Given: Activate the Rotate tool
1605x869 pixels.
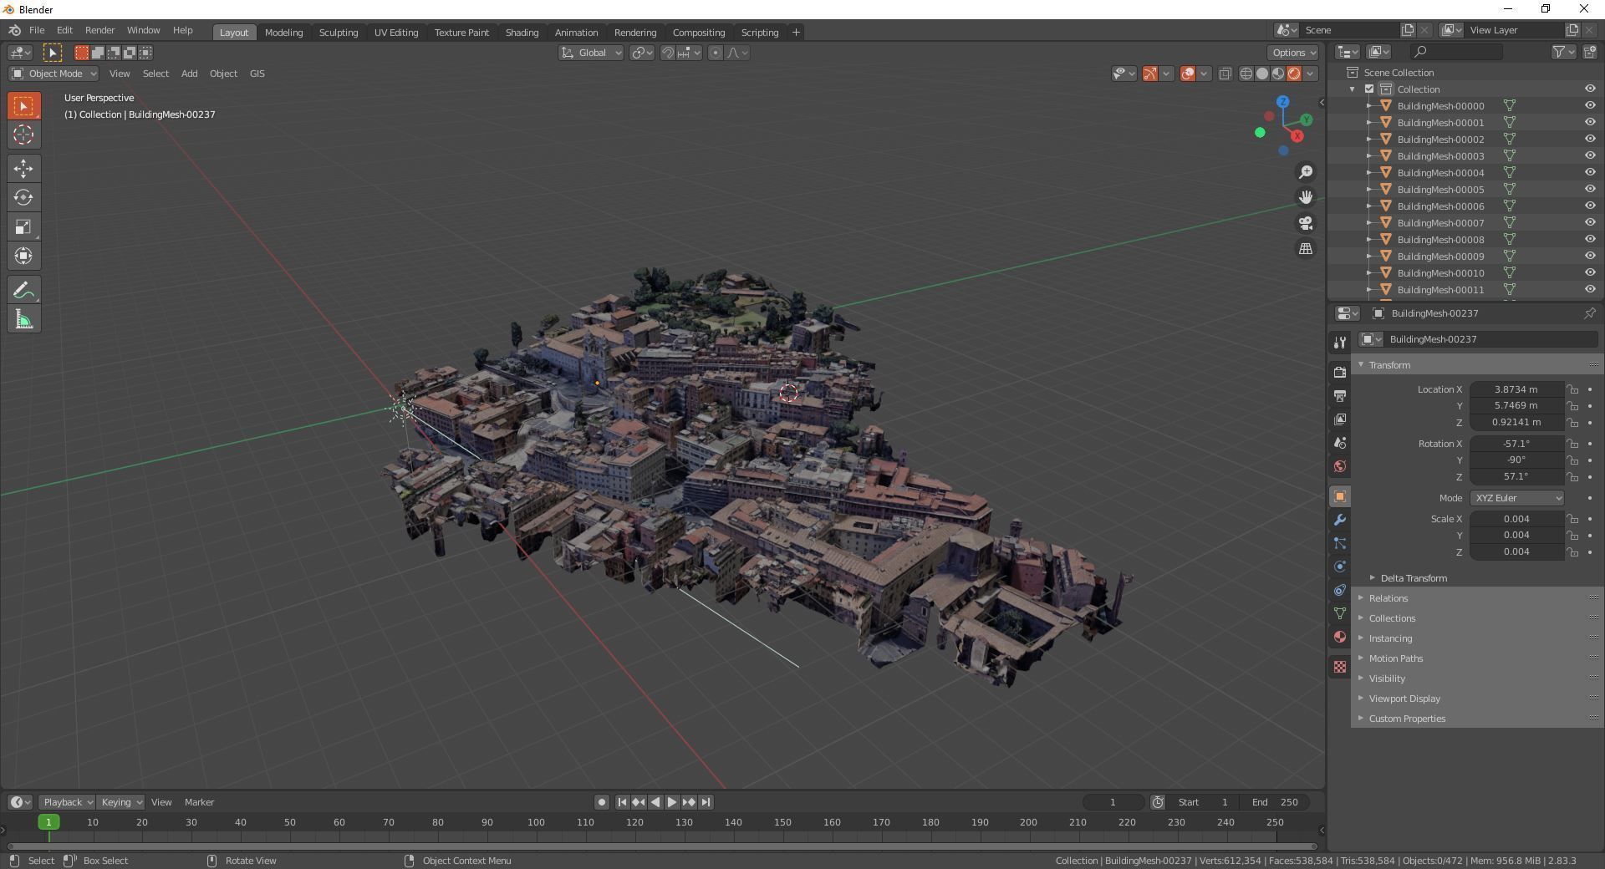Looking at the screenshot, I should (23, 198).
